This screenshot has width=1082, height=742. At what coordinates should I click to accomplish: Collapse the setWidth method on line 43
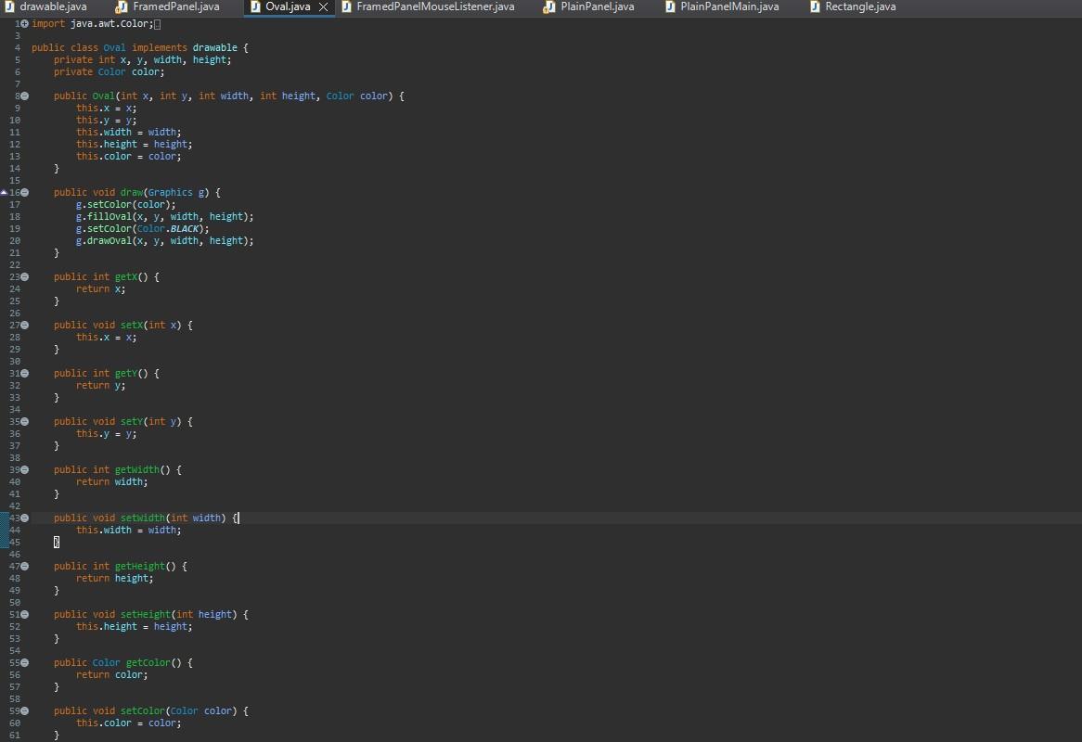(x=25, y=518)
